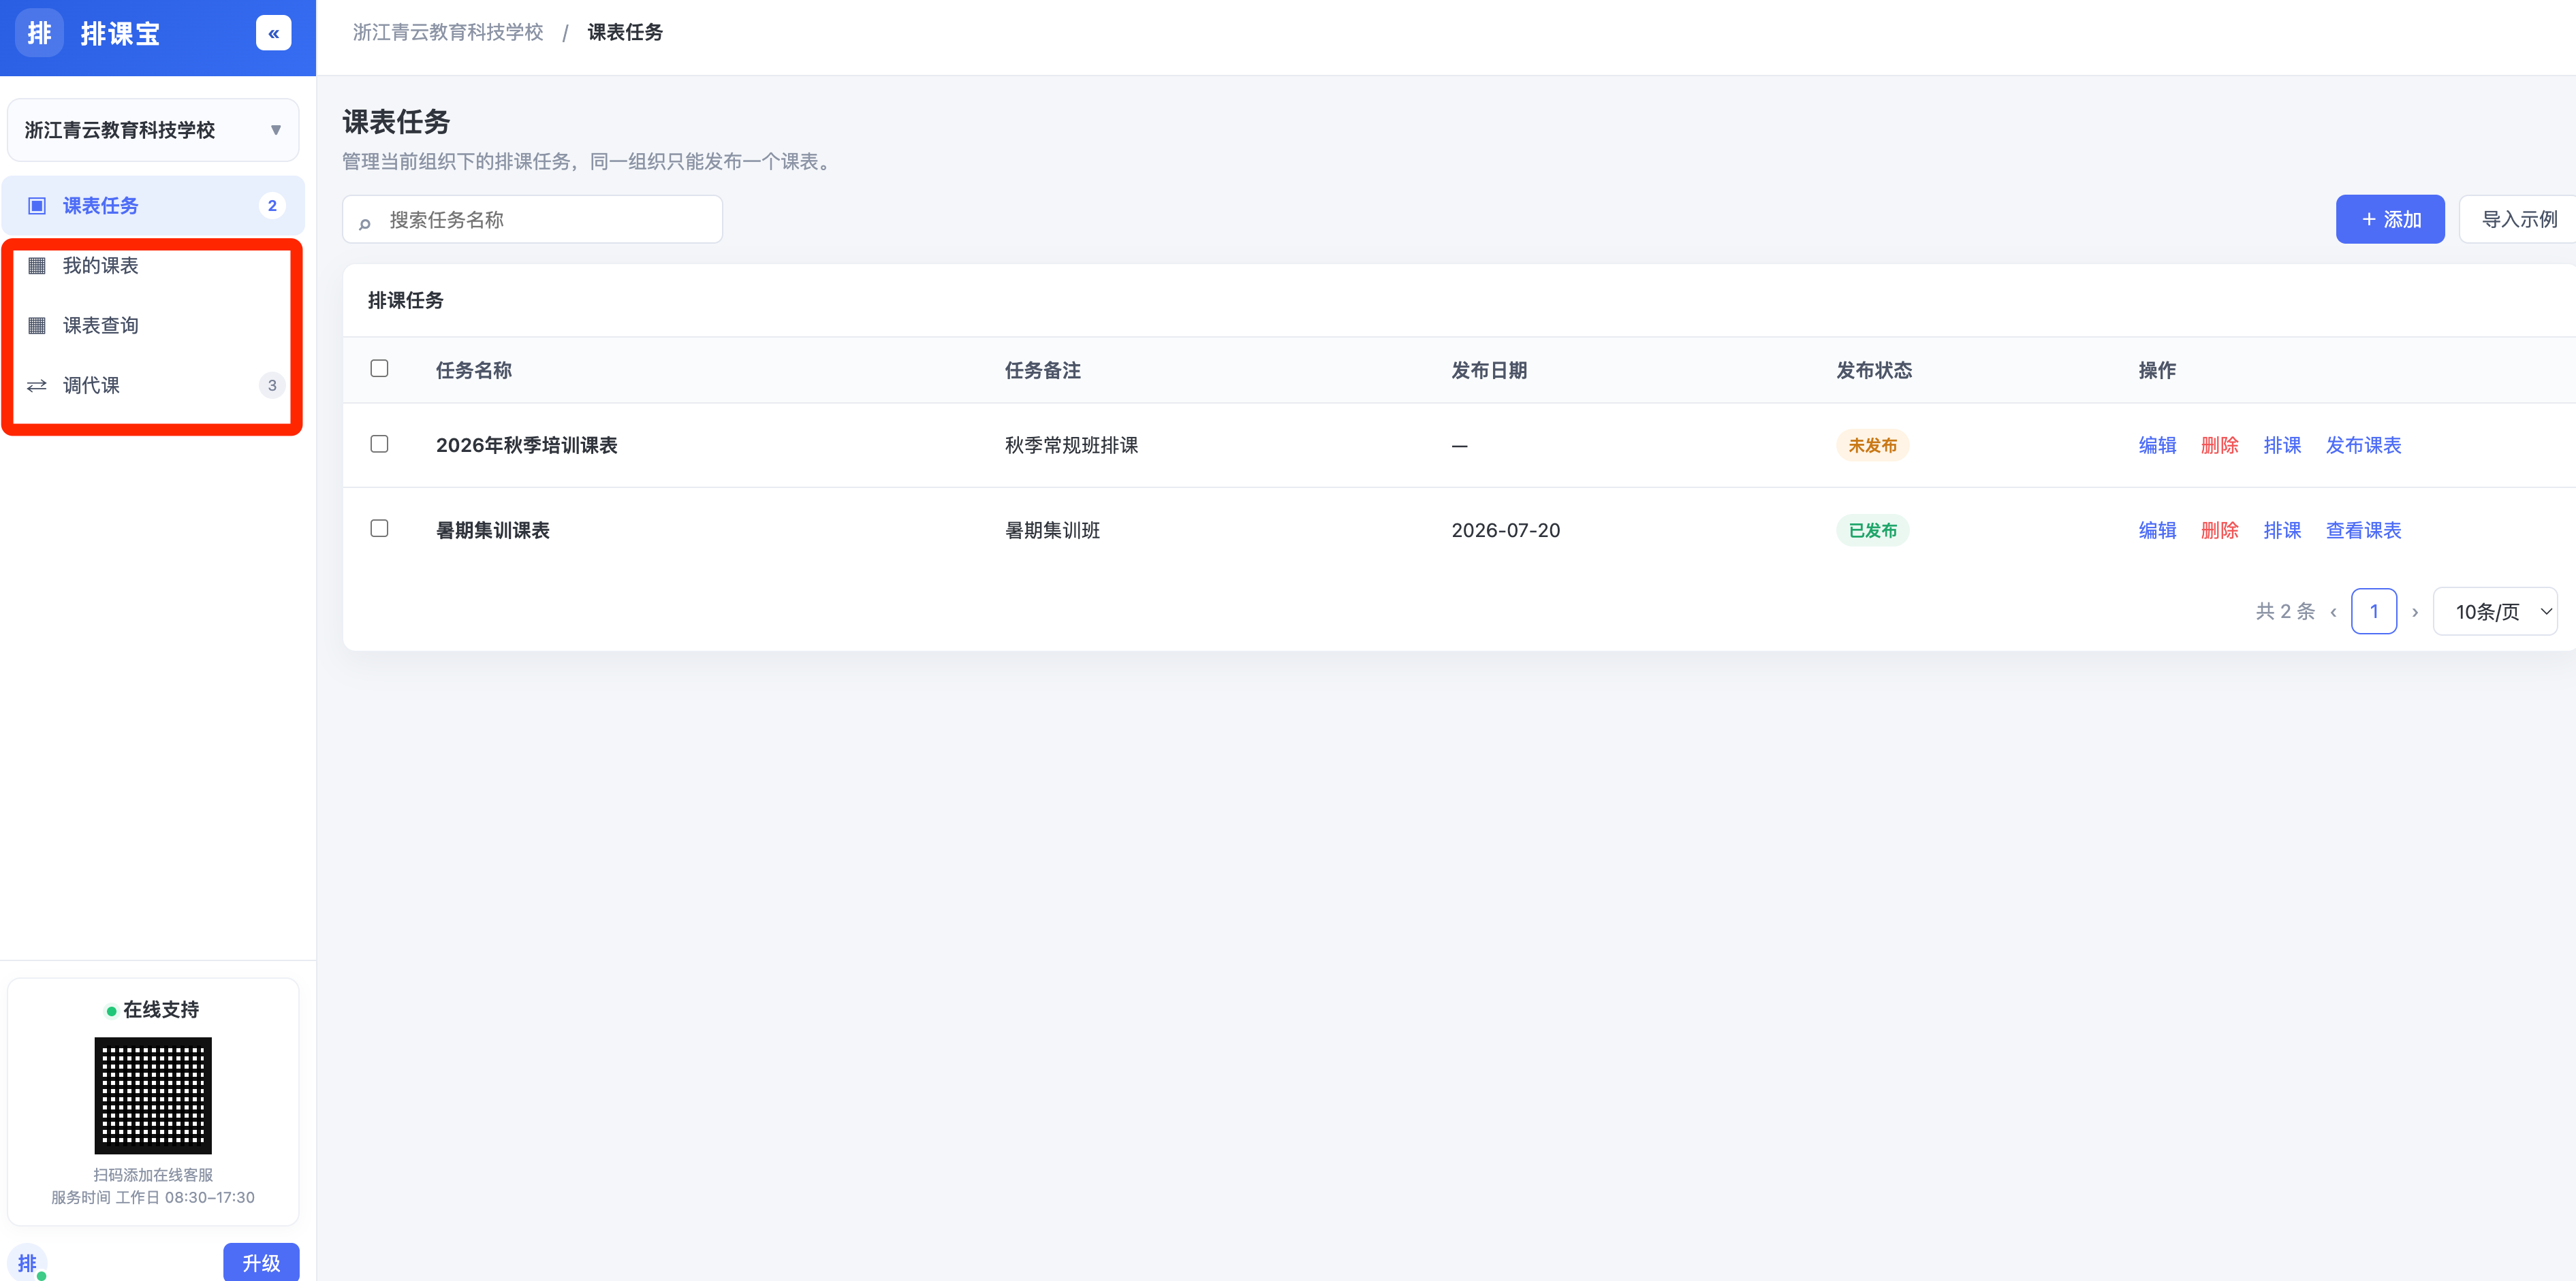
Task: Click the 导入示例 button
Action: pyautogui.click(x=2518, y=218)
